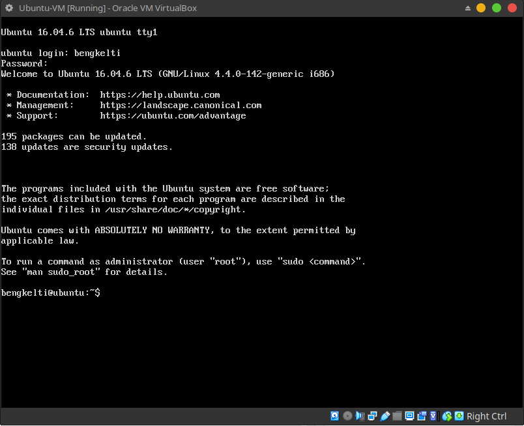Screen dimensions: 524x426
Task: Click the video capture recording indicator
Action: 422,416
